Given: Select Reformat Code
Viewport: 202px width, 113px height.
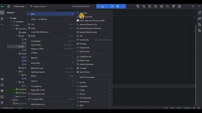Looking at the screenshot, I should (51, 68).
